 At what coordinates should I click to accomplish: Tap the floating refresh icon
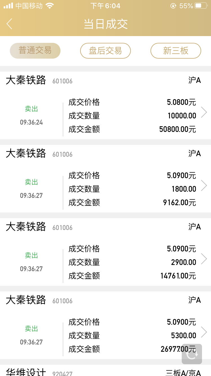pyautogui.click(x=192, y=354)
